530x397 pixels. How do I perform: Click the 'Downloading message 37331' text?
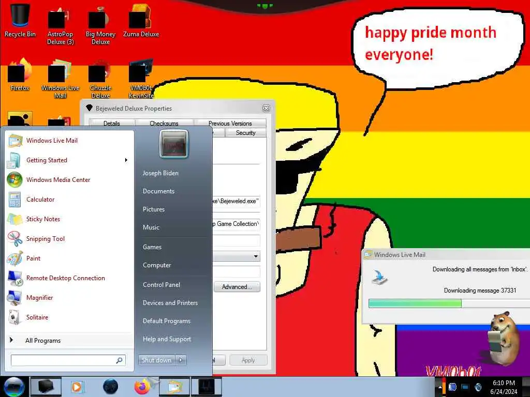pos(480,291)
